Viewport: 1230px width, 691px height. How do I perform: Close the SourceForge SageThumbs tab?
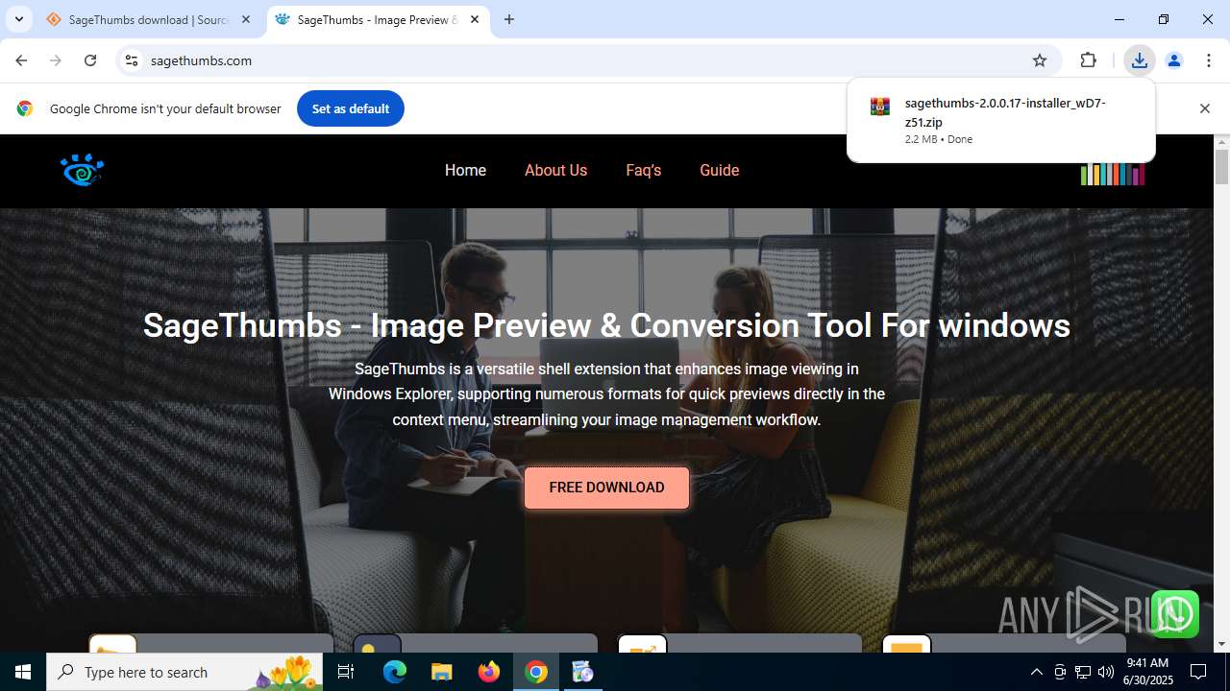coord(246,19)
